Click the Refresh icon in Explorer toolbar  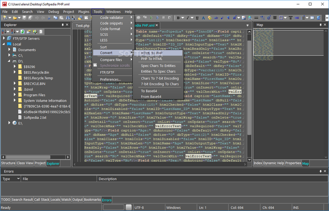22,32
